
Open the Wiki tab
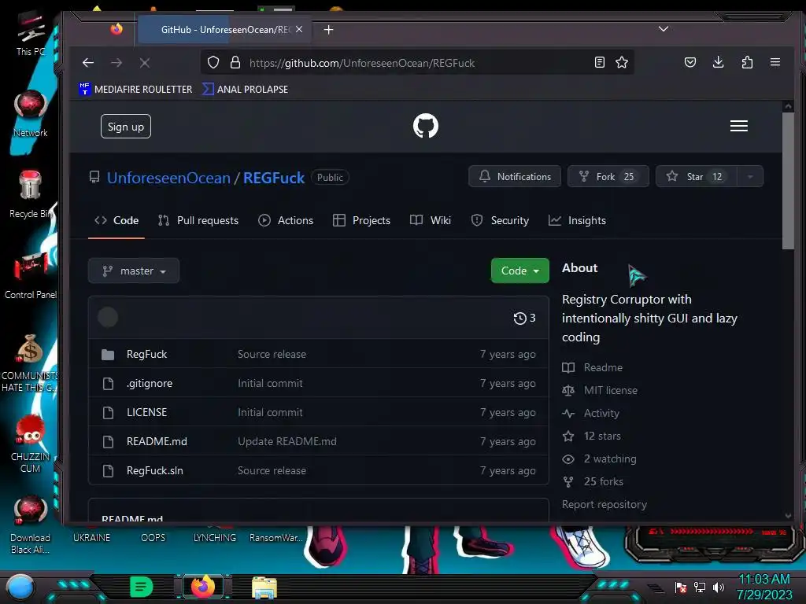(431, 220)
